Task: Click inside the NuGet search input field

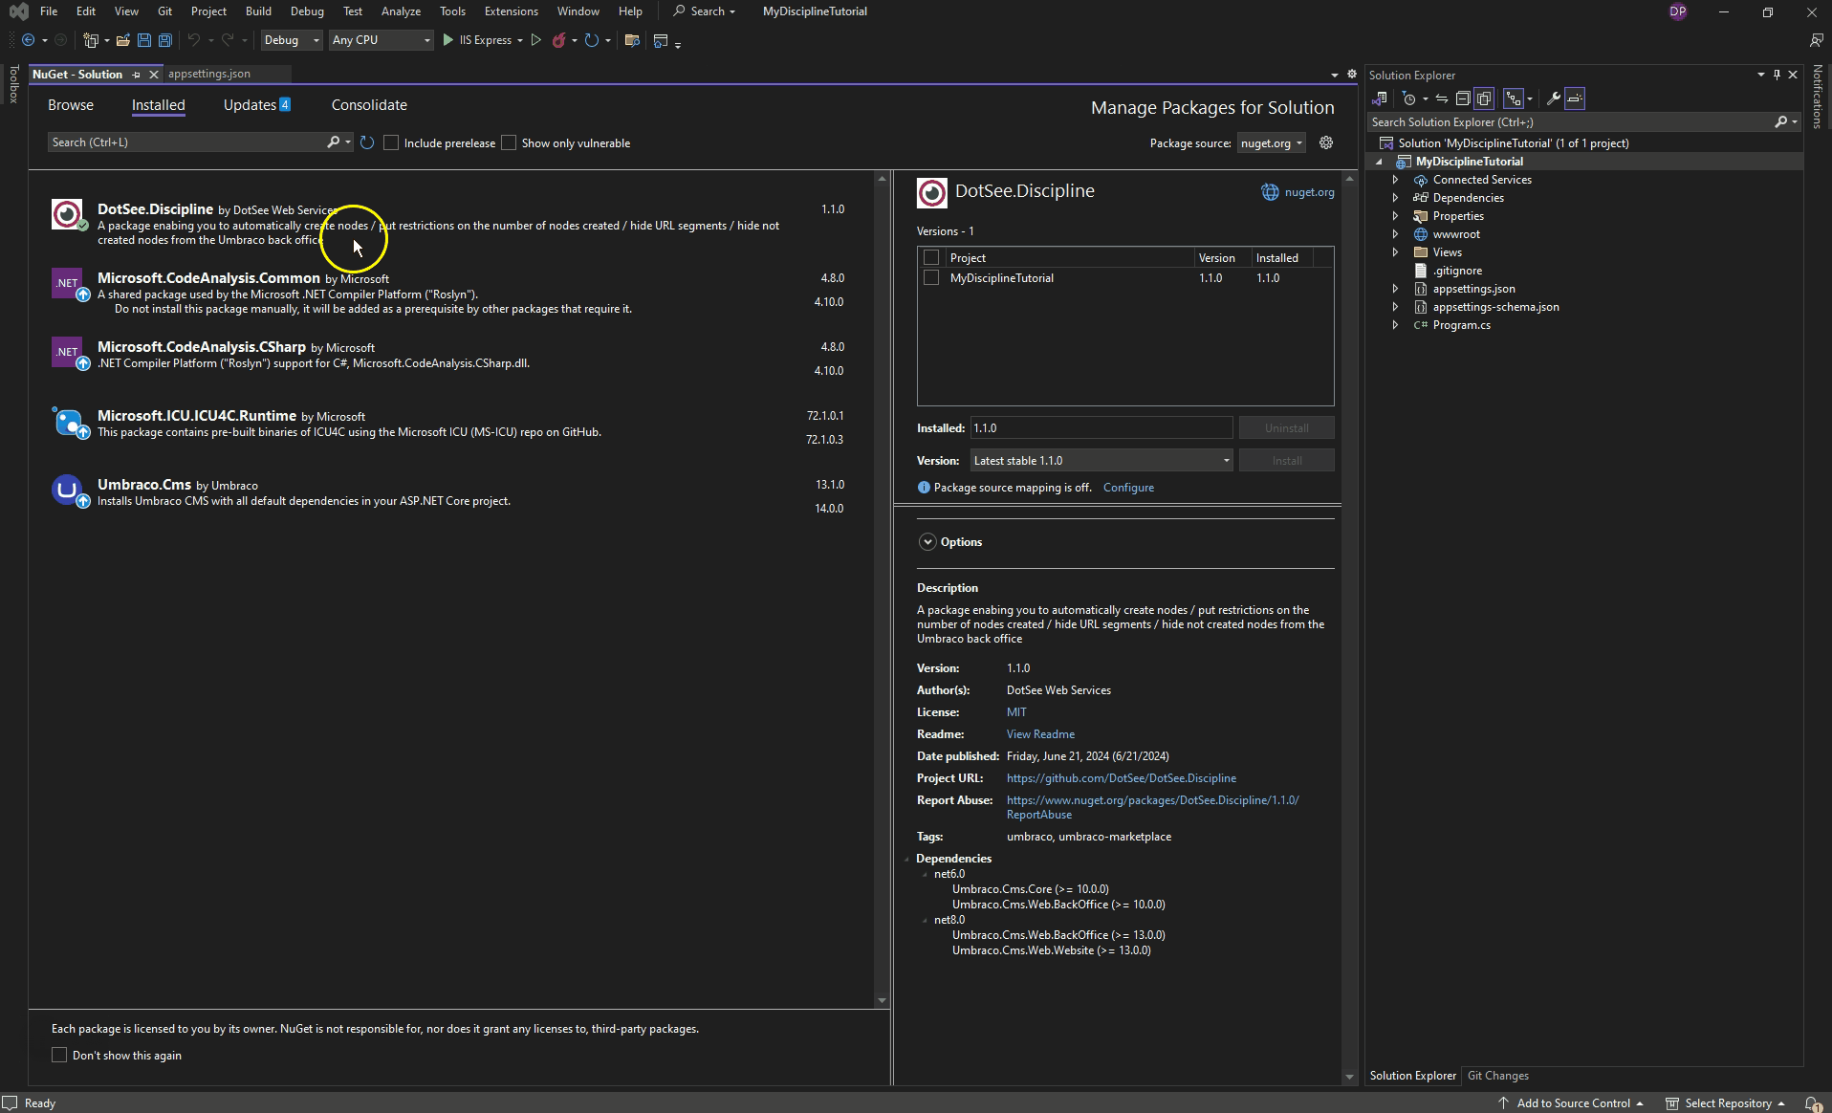Action: (x=186, y=142)
